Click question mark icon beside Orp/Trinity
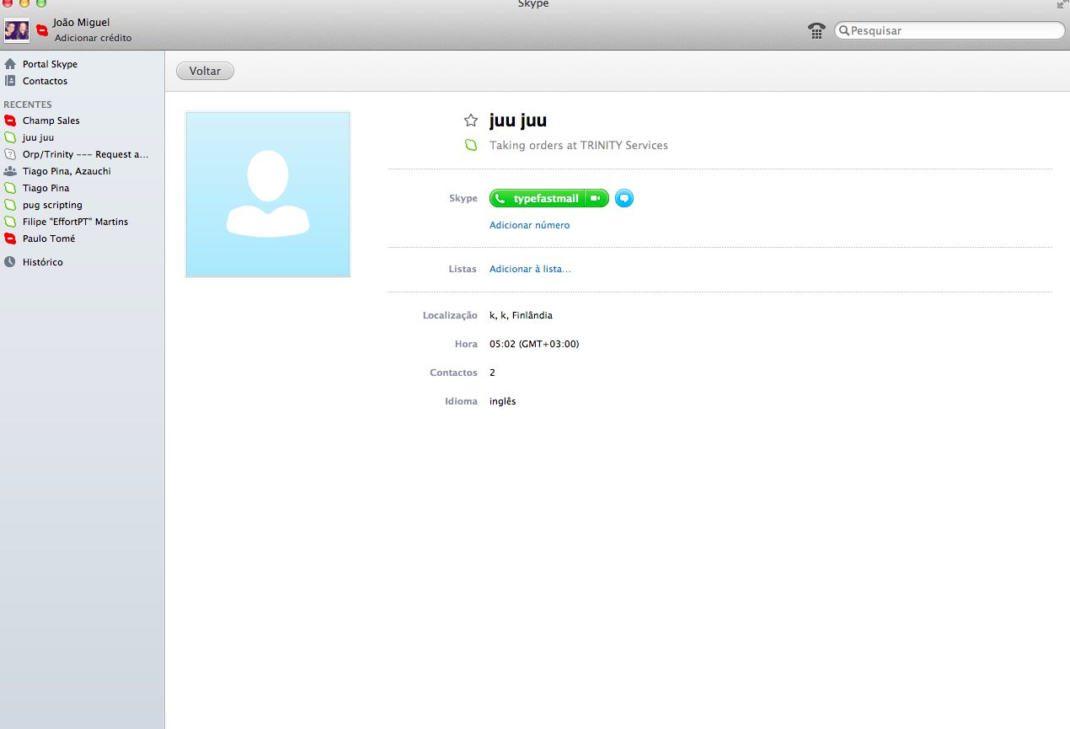Image resolution: width=1070 pixels, height=729 pixels. pyautogui.click(x=10, y=154)
